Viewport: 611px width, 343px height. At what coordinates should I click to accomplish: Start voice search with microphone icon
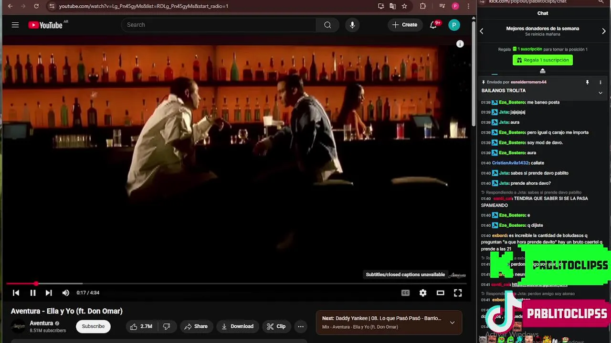point(352,25)
